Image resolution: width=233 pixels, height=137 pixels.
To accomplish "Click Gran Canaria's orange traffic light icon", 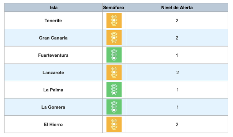I will (x=114, y=38).
